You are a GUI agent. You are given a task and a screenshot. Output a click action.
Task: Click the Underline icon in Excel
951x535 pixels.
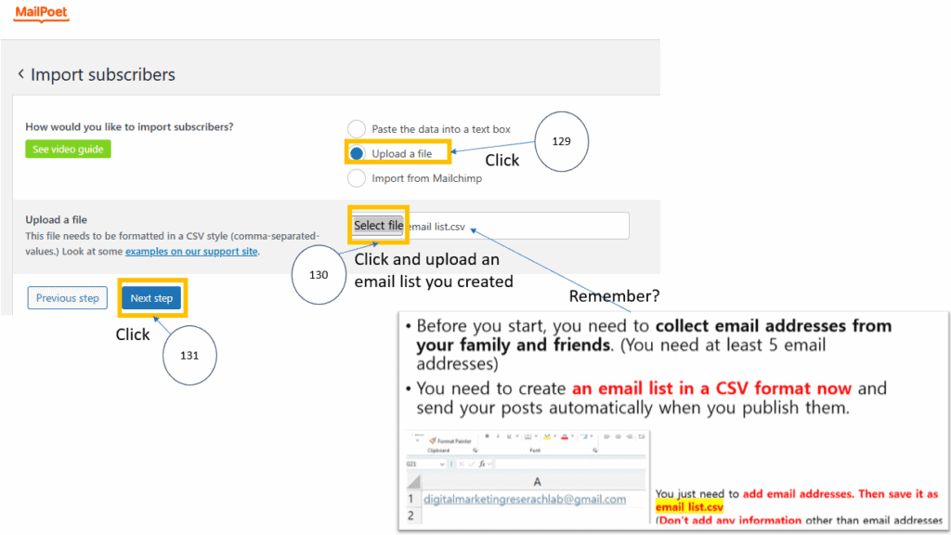tap(509, 435)
